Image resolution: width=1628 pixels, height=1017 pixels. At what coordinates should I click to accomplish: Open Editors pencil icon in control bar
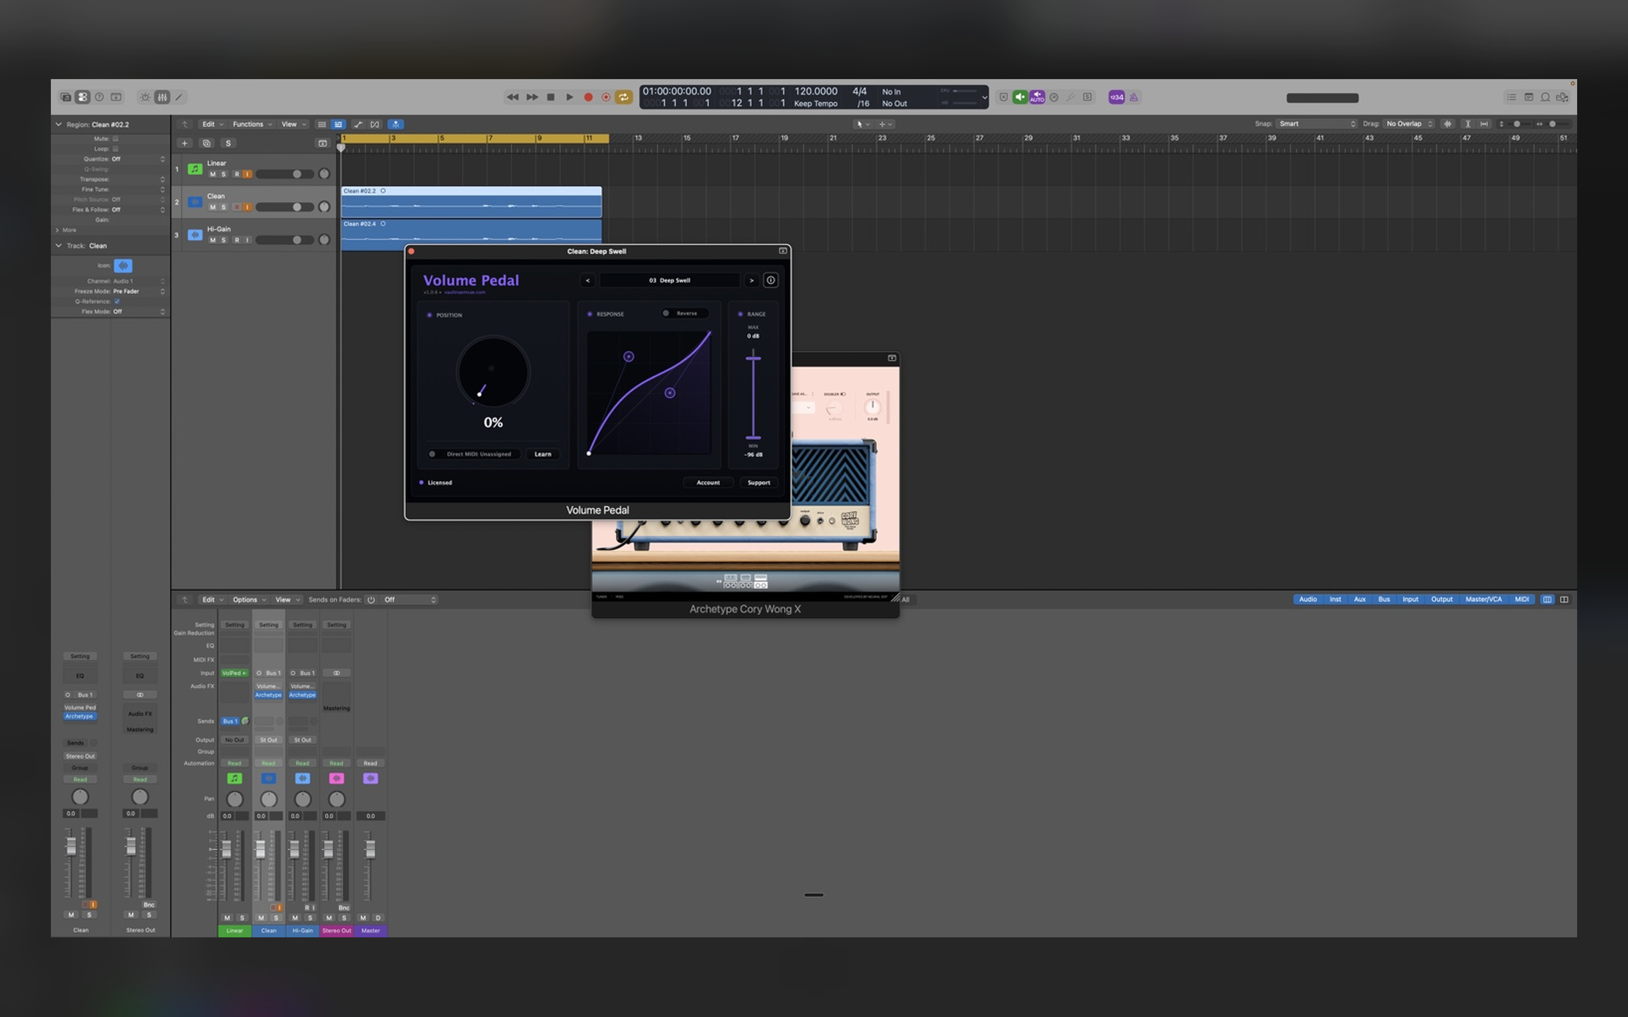[179, 97]
